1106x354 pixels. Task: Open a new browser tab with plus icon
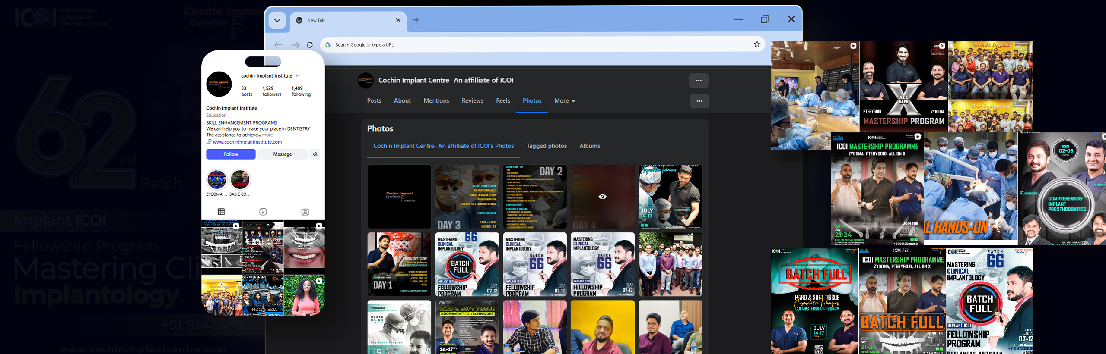(x=416, y=20)
